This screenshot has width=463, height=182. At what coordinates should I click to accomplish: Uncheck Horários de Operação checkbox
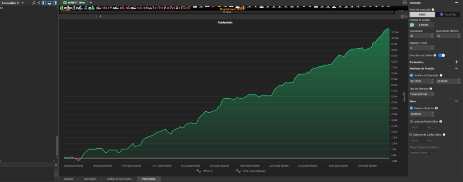pos(411,75)
